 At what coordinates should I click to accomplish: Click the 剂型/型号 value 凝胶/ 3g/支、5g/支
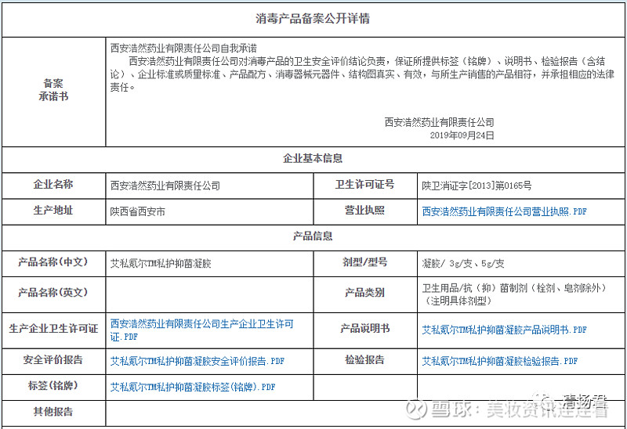pos(463,264)
